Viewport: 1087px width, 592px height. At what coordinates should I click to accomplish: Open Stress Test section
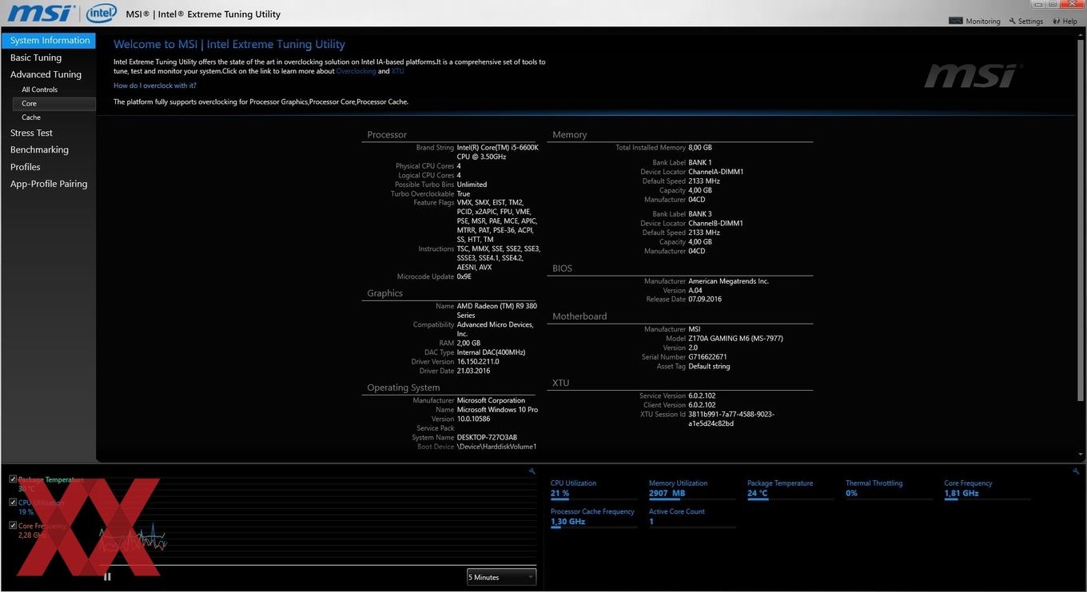coord(31,133)
